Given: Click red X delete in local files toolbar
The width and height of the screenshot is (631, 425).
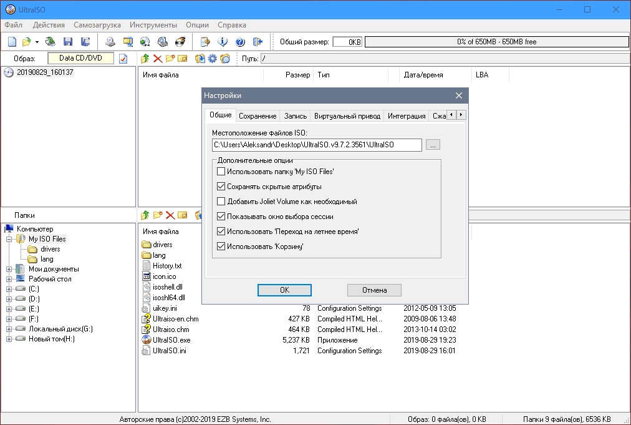Looking at the screenshot, I should pos(170,215).
